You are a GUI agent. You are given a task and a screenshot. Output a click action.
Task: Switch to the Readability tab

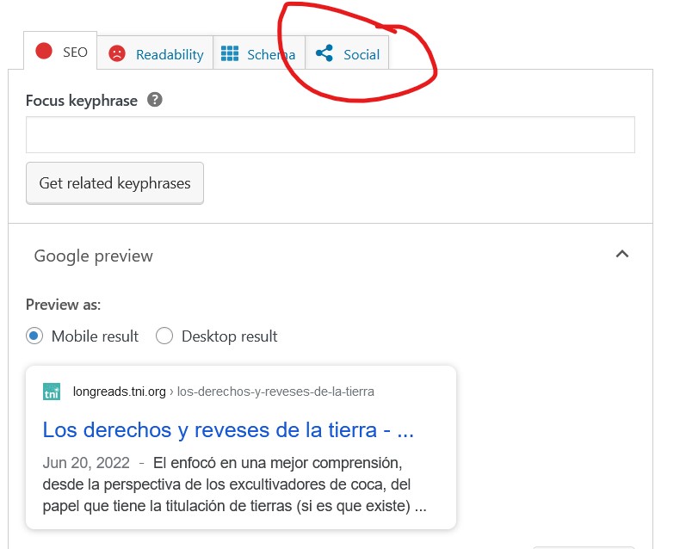point(155,53)
